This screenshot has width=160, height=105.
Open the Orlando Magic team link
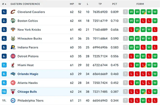click(x=28, y=74)
